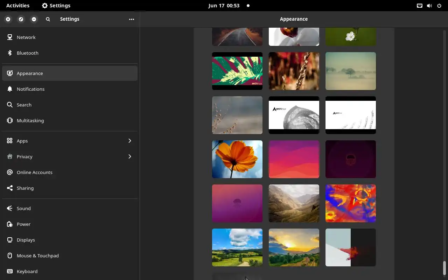Image resolution: width=448 pixels, height=280 pixels.
Task: Choose the green leaf Arch Linux wallpaper
Action: coord(237,71)
